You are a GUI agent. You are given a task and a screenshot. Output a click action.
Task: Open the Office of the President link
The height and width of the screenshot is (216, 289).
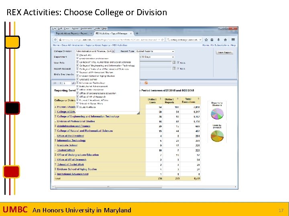pos(70,136)
